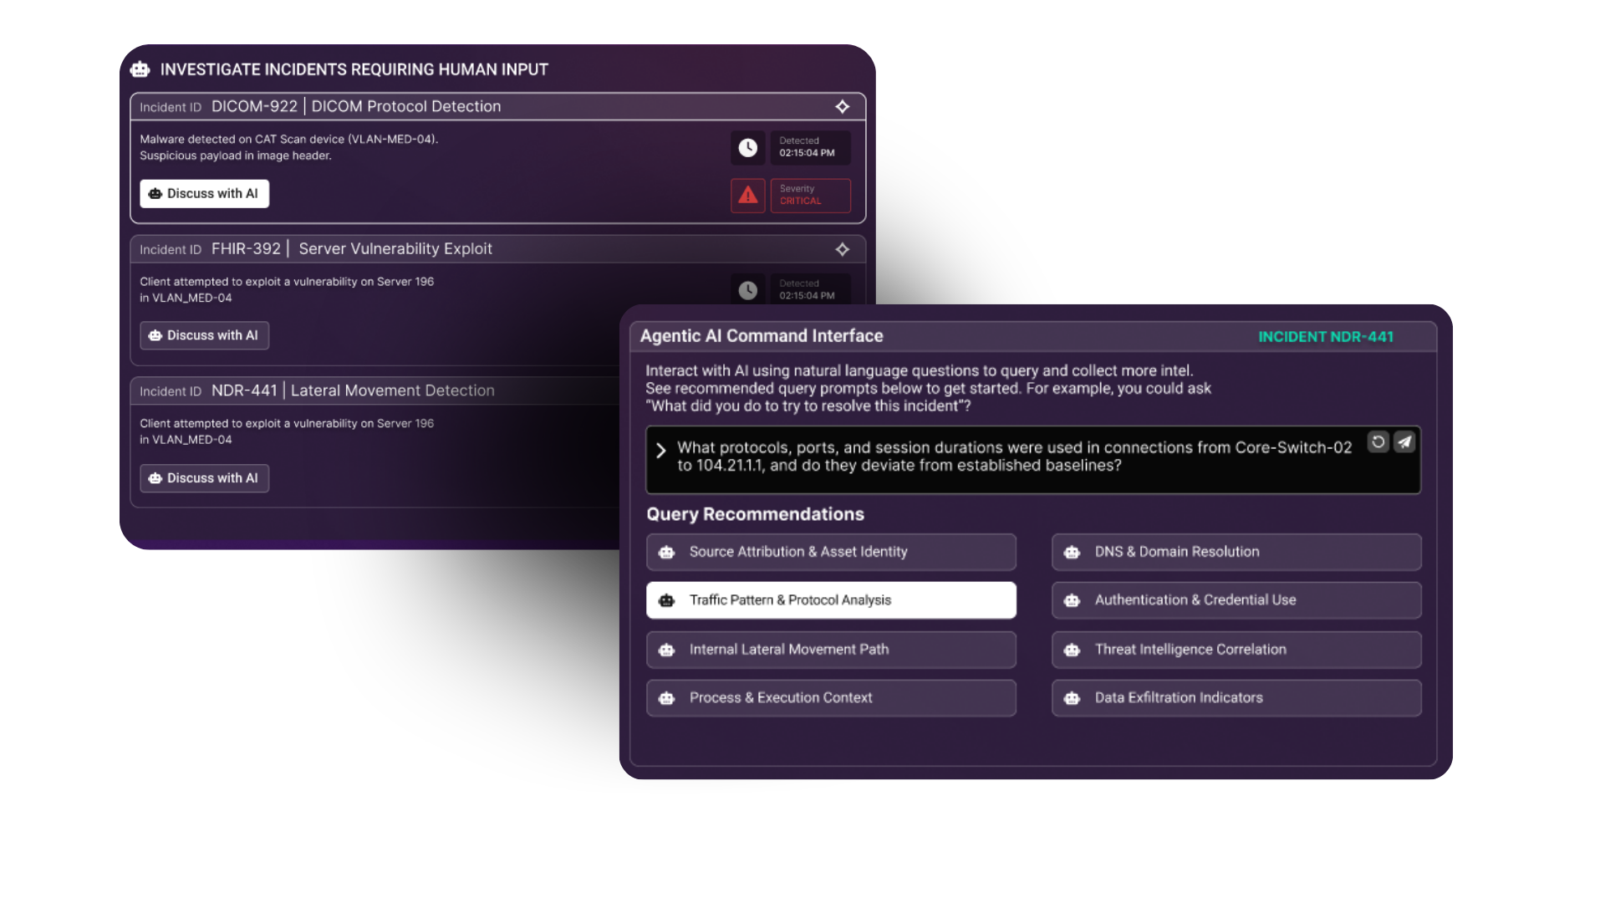Discuss FHIR-392 incident with AI
This screenshot has height=903, width=1605.
204,335
